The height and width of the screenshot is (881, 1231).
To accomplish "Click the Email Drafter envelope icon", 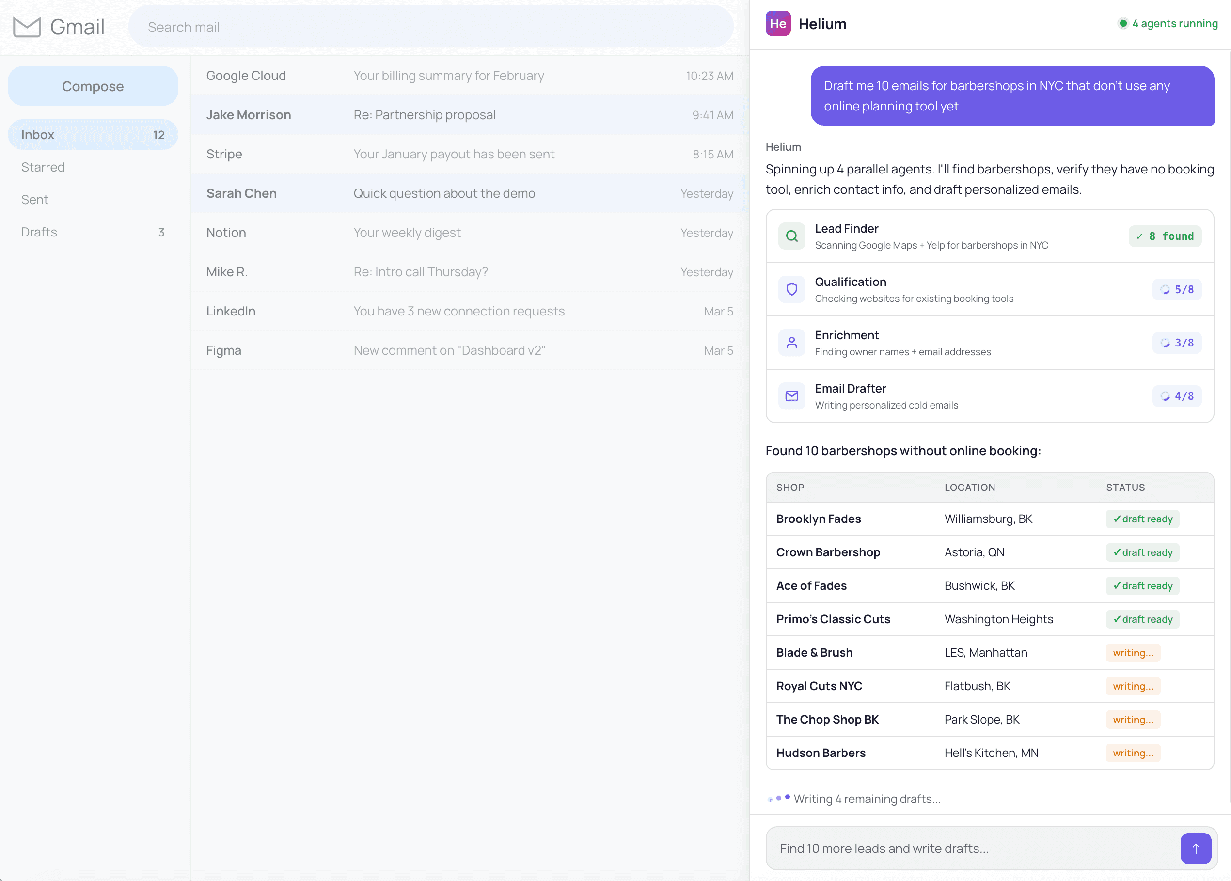I will tap(791, 396).
